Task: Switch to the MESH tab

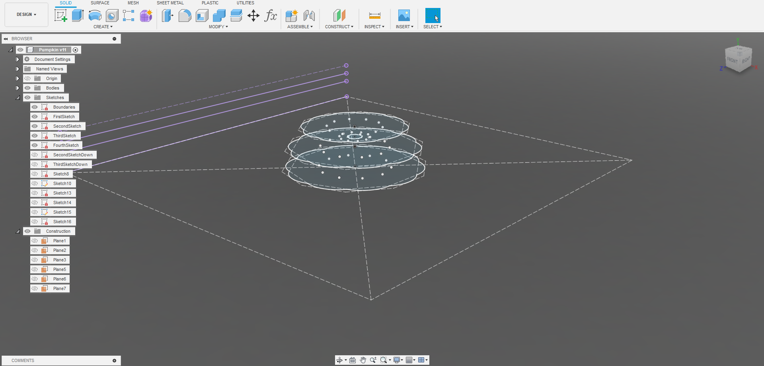Action: click(133, 3)
